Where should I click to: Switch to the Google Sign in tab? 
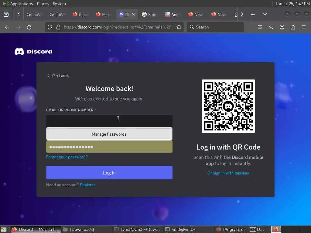[149, 15]
